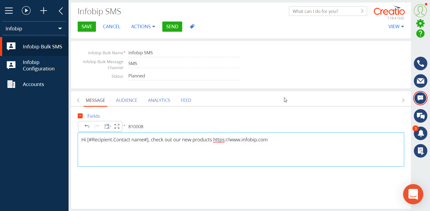Select the MESSAGE tab
The width and height of the screenshot is (430, 211).
95,100
